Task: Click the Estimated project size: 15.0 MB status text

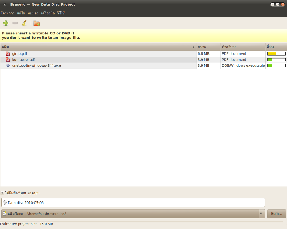Action: [x=27, y=224]
